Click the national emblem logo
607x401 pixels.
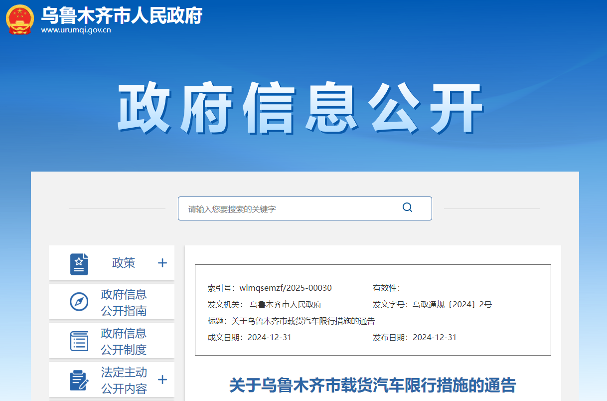(x=20, y=20)
